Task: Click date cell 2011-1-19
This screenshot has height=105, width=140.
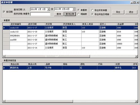Action: click(36, 32)
